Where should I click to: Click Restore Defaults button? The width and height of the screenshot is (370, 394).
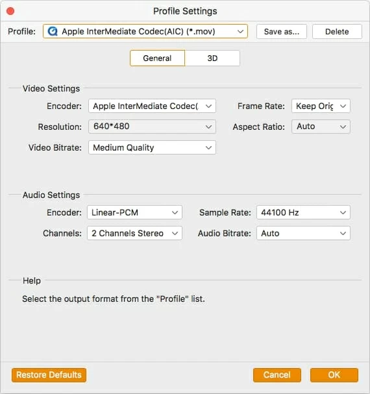point(49,375)
